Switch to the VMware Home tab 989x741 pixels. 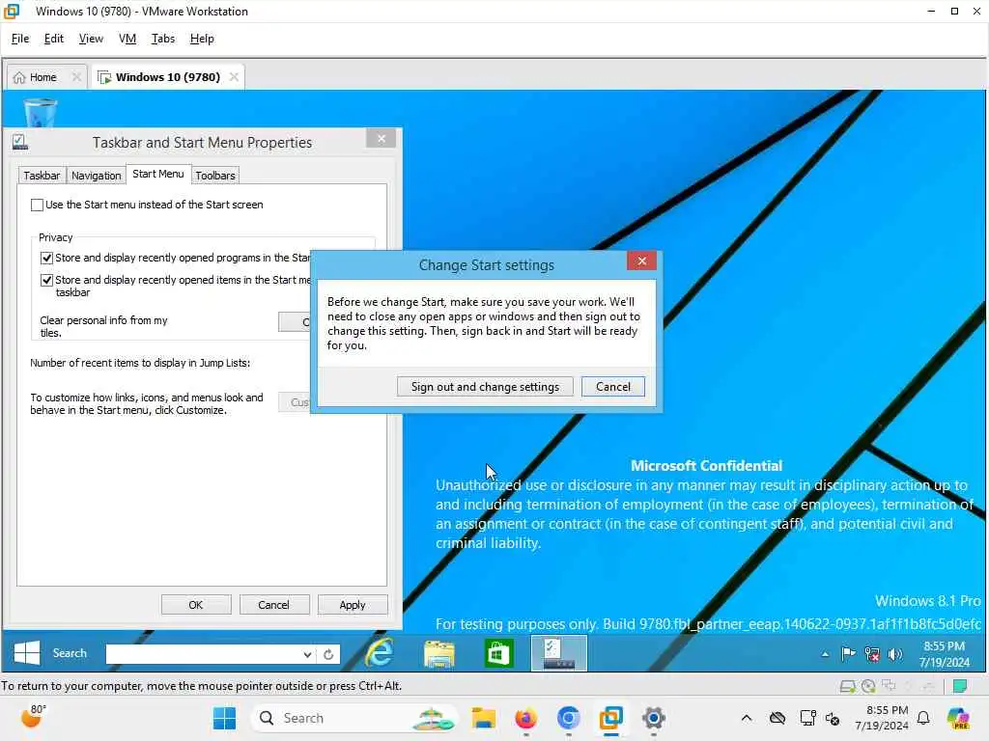point(42,77)
